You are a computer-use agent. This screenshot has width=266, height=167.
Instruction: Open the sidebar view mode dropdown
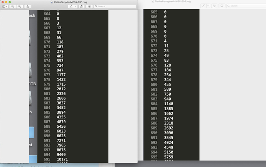coord(5,7)
